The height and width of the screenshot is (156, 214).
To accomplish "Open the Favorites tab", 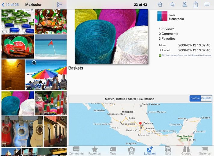I will tap(94, 151).
